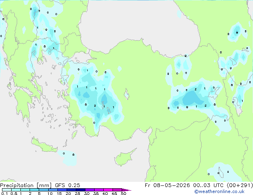Click the 40–45 mm magenta legend swatch

coord(108,190)
